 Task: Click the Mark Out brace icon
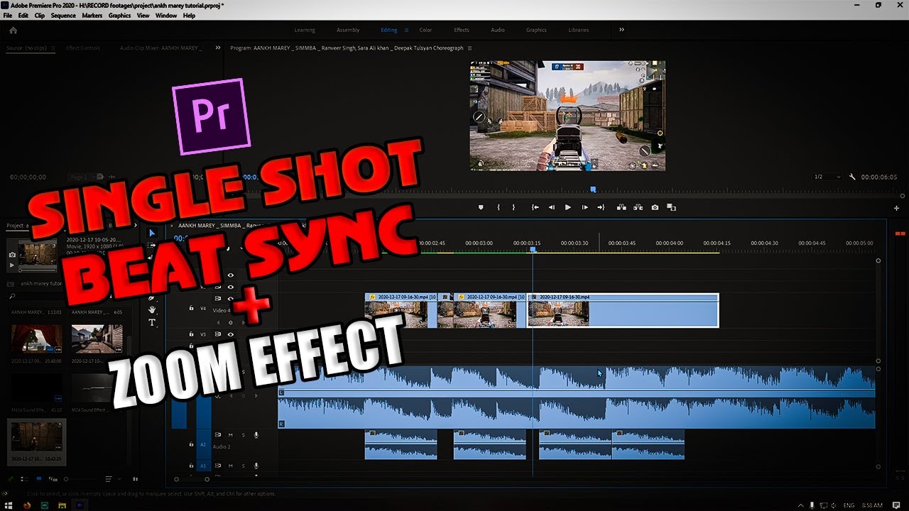pyautogui.click(x=513, y=207)
